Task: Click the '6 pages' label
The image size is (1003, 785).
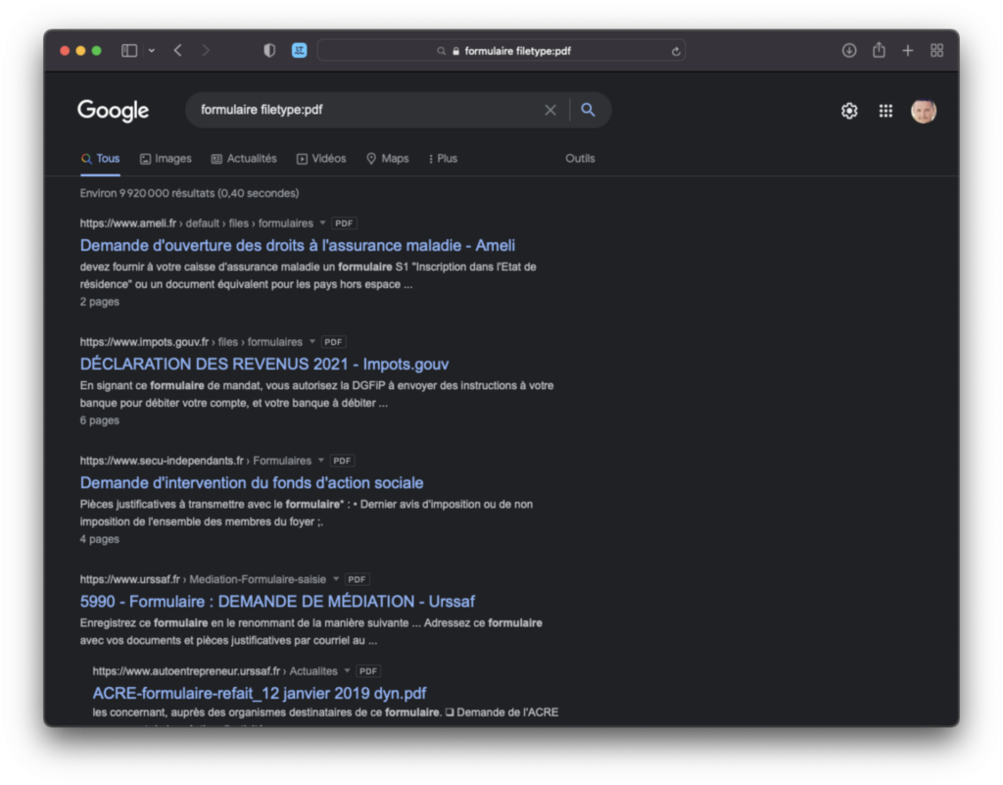Action: click(x=99, y=420)
